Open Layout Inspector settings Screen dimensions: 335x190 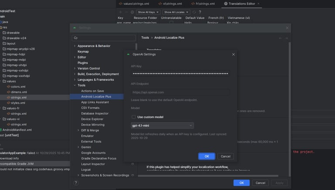(x=93, y=164)
